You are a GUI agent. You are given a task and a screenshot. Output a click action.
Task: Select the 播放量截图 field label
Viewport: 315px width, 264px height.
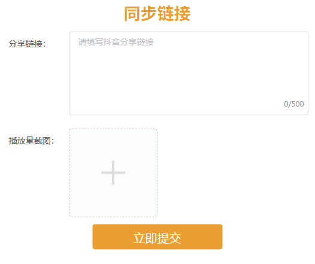click(31, 141)
